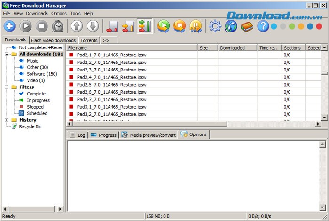
Task: Select heavy traffic mode icon
Action: 144,26
